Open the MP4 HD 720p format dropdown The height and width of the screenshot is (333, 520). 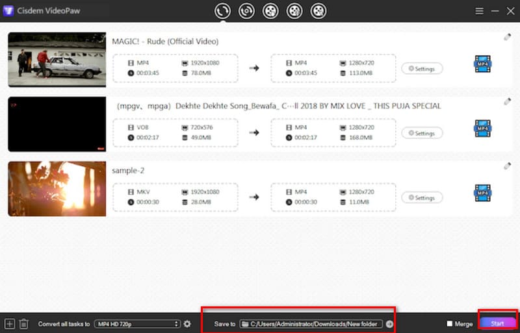tap(136, 323)
